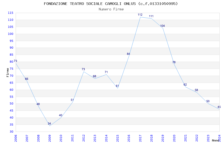Click the y-axis value 45

point(11,110)
